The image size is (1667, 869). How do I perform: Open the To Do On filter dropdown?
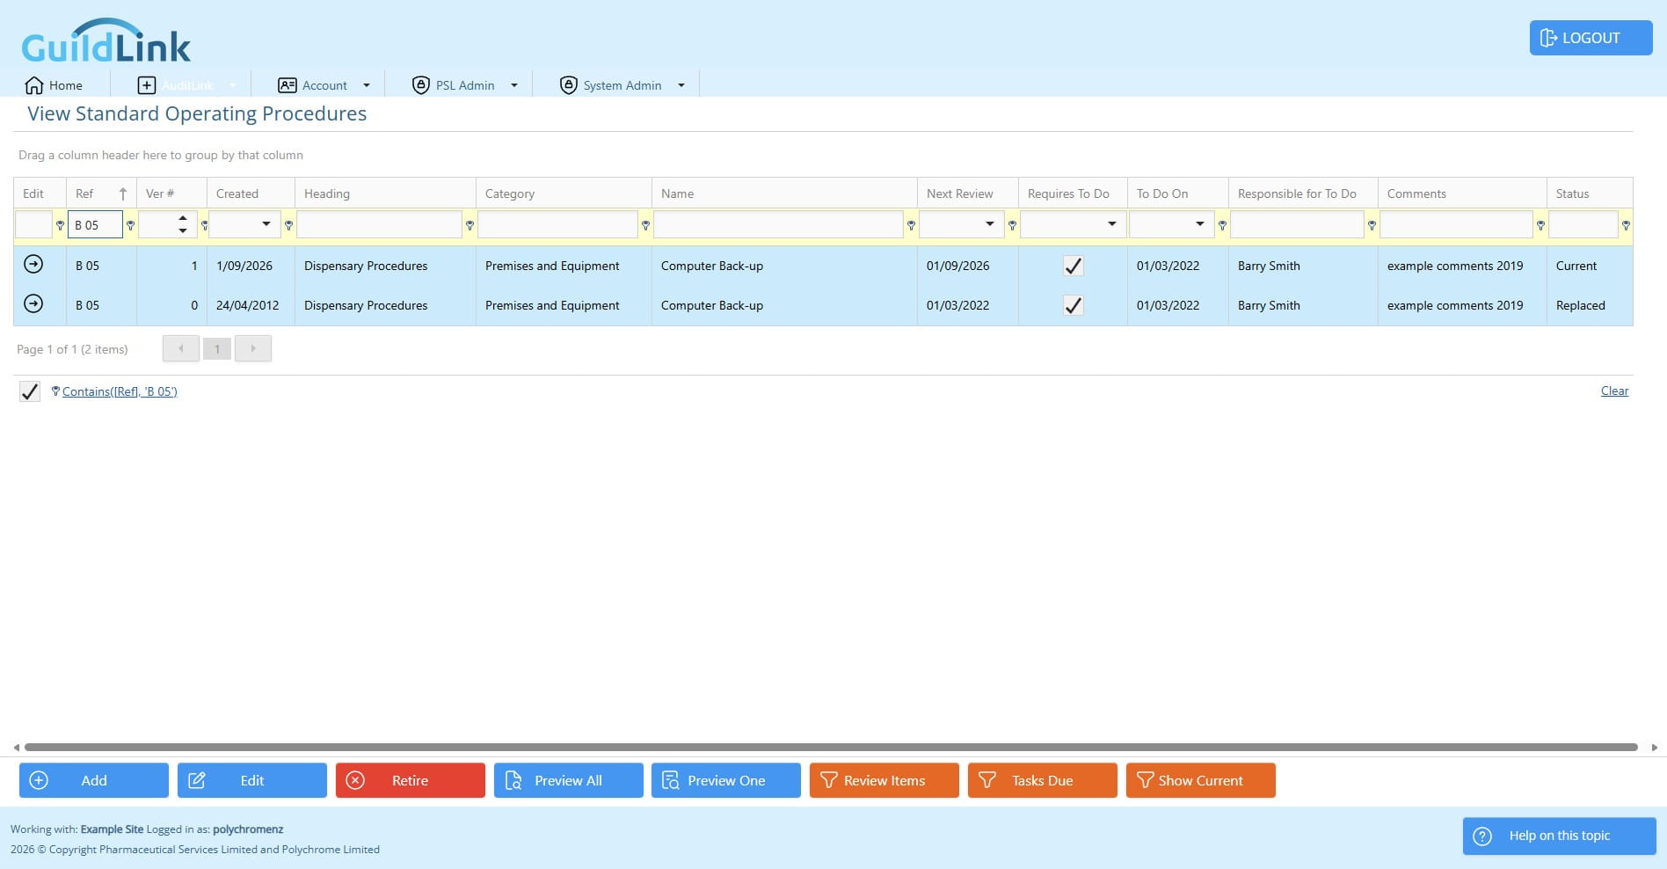[x=1199, y=224]
